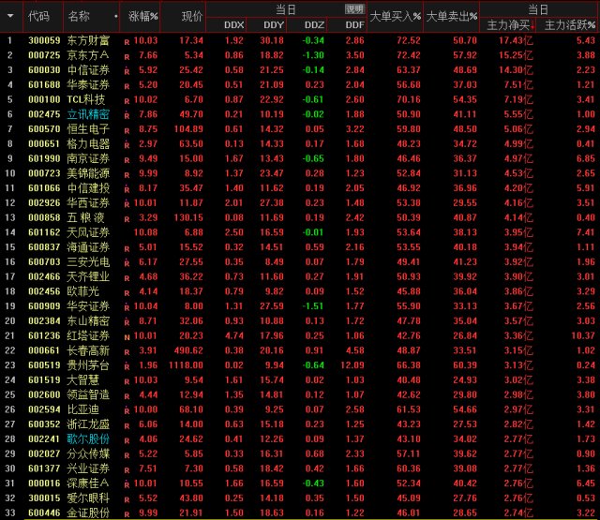The image size is (600, 520).
Task: Sort by the DDF column header
Action: (354, 25)
